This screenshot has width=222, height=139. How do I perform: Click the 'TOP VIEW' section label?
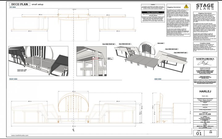click(12, 7)
